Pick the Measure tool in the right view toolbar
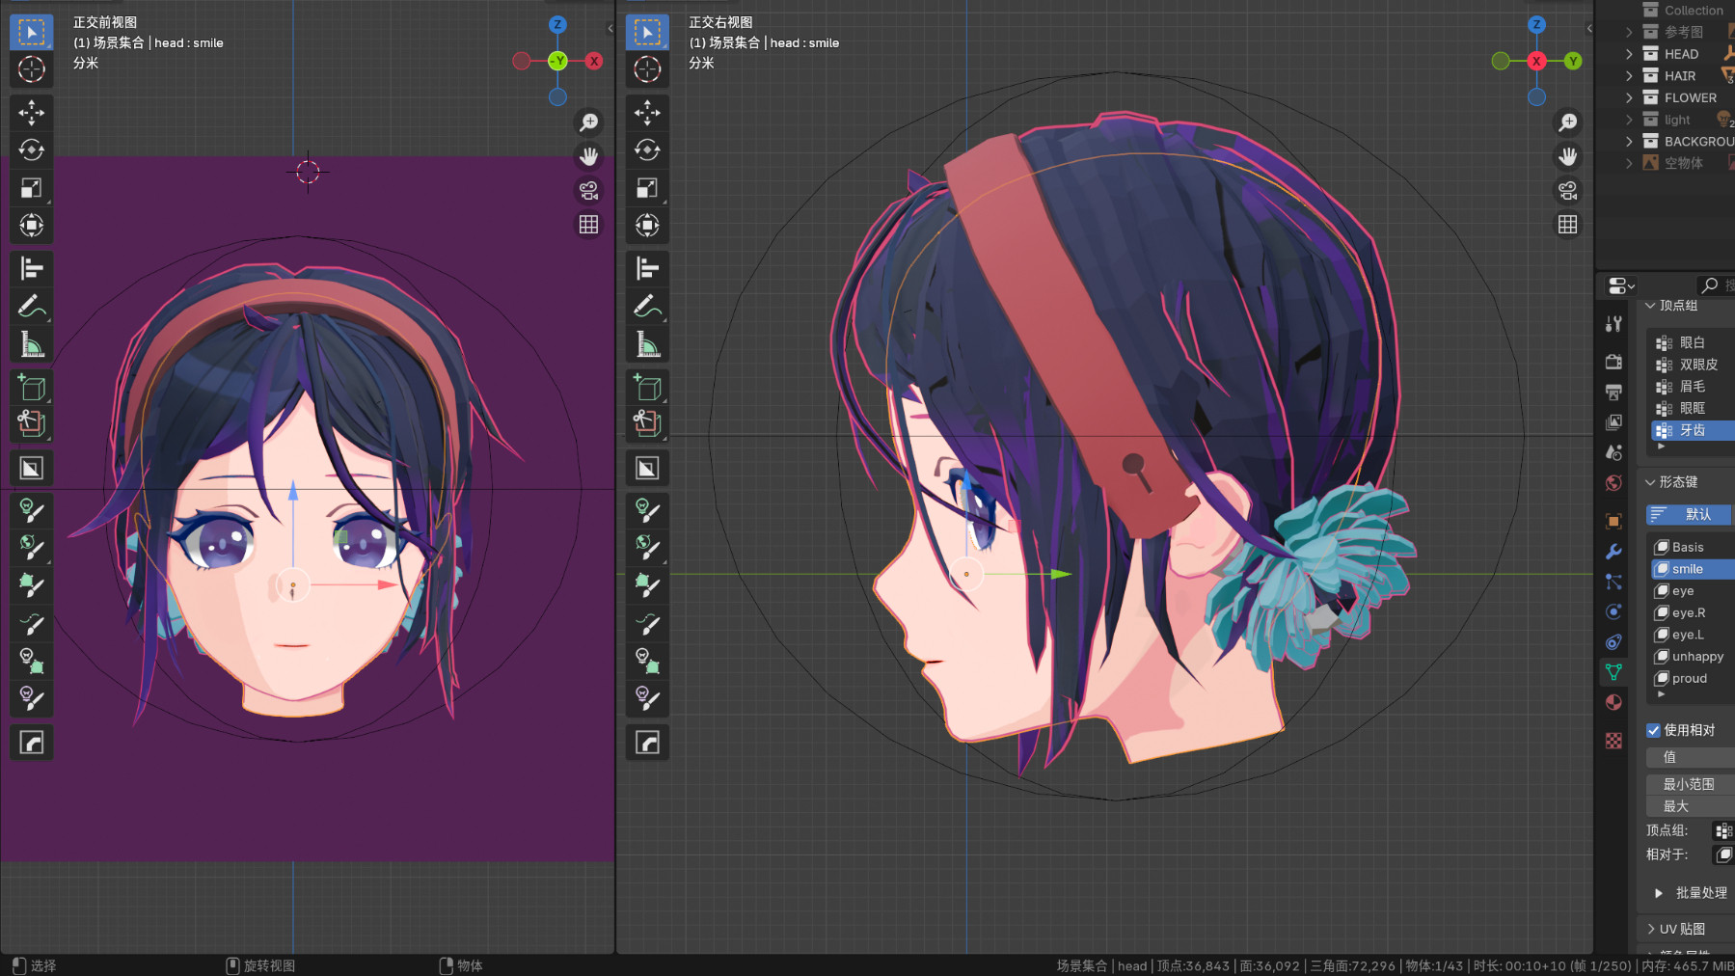 coord(647,344)
